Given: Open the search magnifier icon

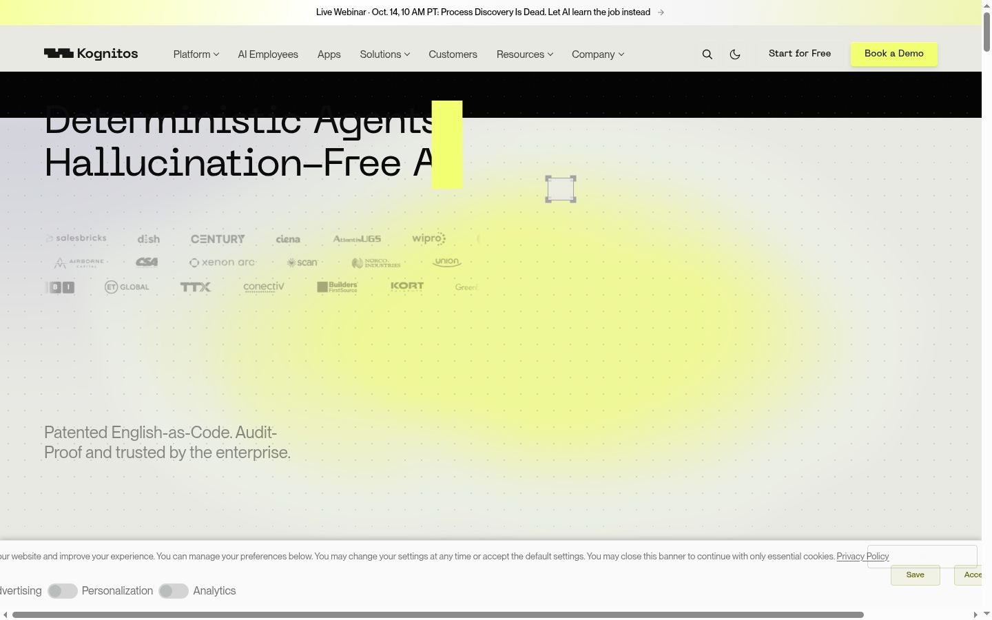Looking at the screenshot, I should [x=707, y=54].
